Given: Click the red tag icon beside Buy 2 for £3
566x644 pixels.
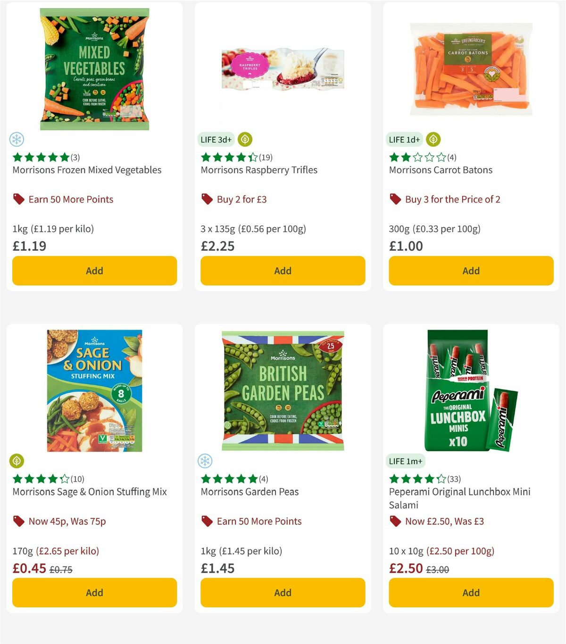Looking at the screenshot, I should click(206, 199).
